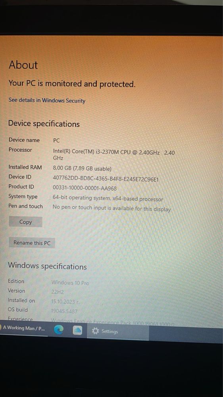223x397 pixels.
Task: Click the Windows 10 Pro edition text
Action: pos(70,283)
